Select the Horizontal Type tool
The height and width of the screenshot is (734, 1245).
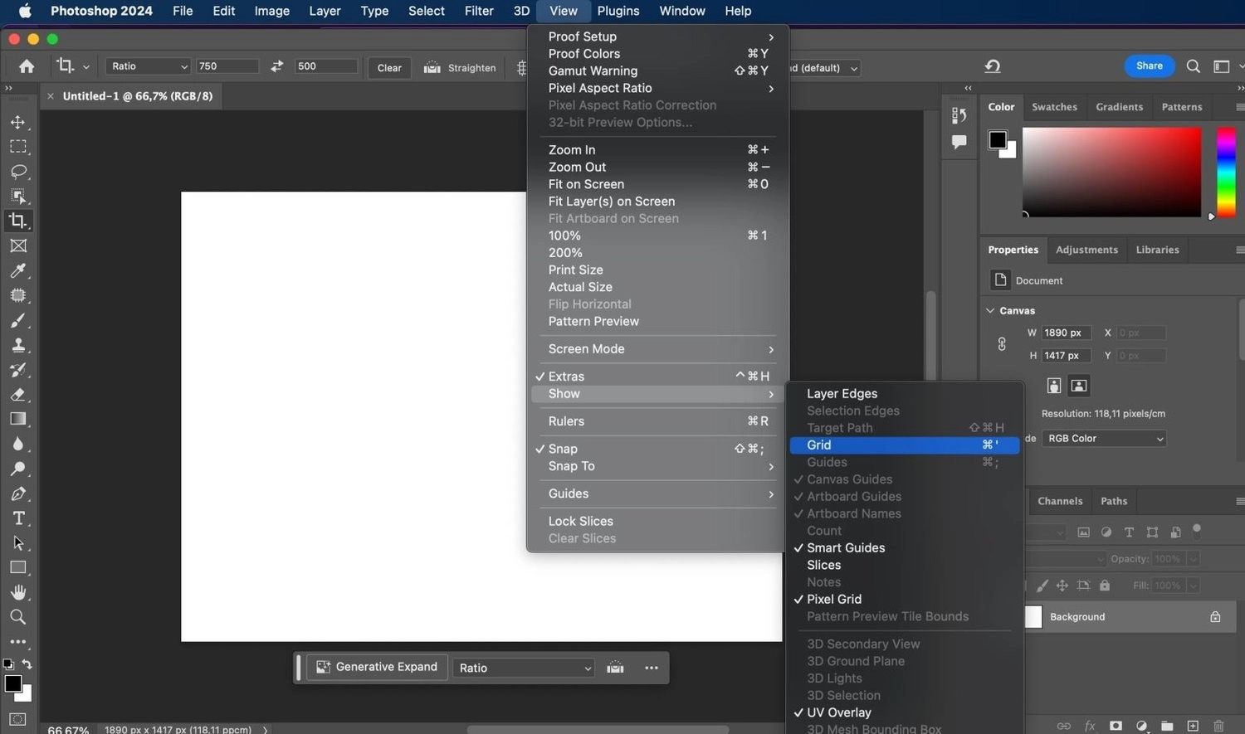point(17,518)
